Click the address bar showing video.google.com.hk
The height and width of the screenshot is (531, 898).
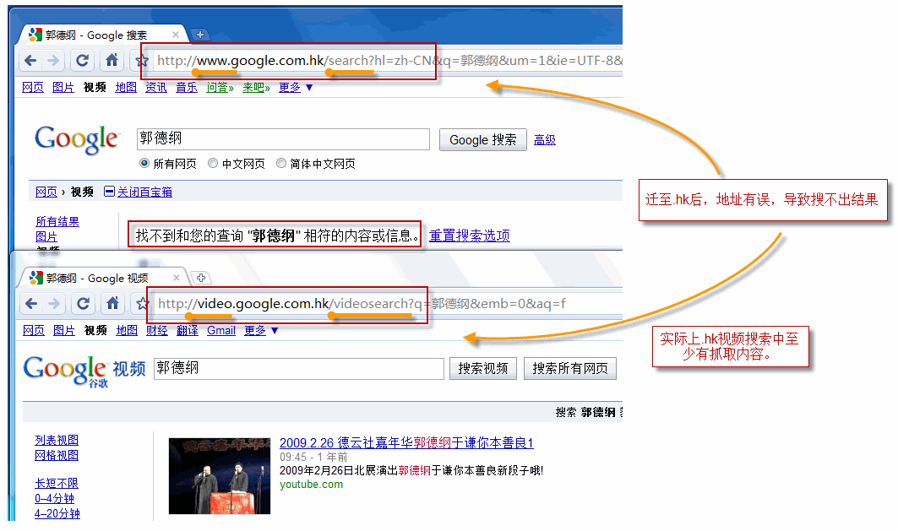pyautogui.click(x=389, y=304)
